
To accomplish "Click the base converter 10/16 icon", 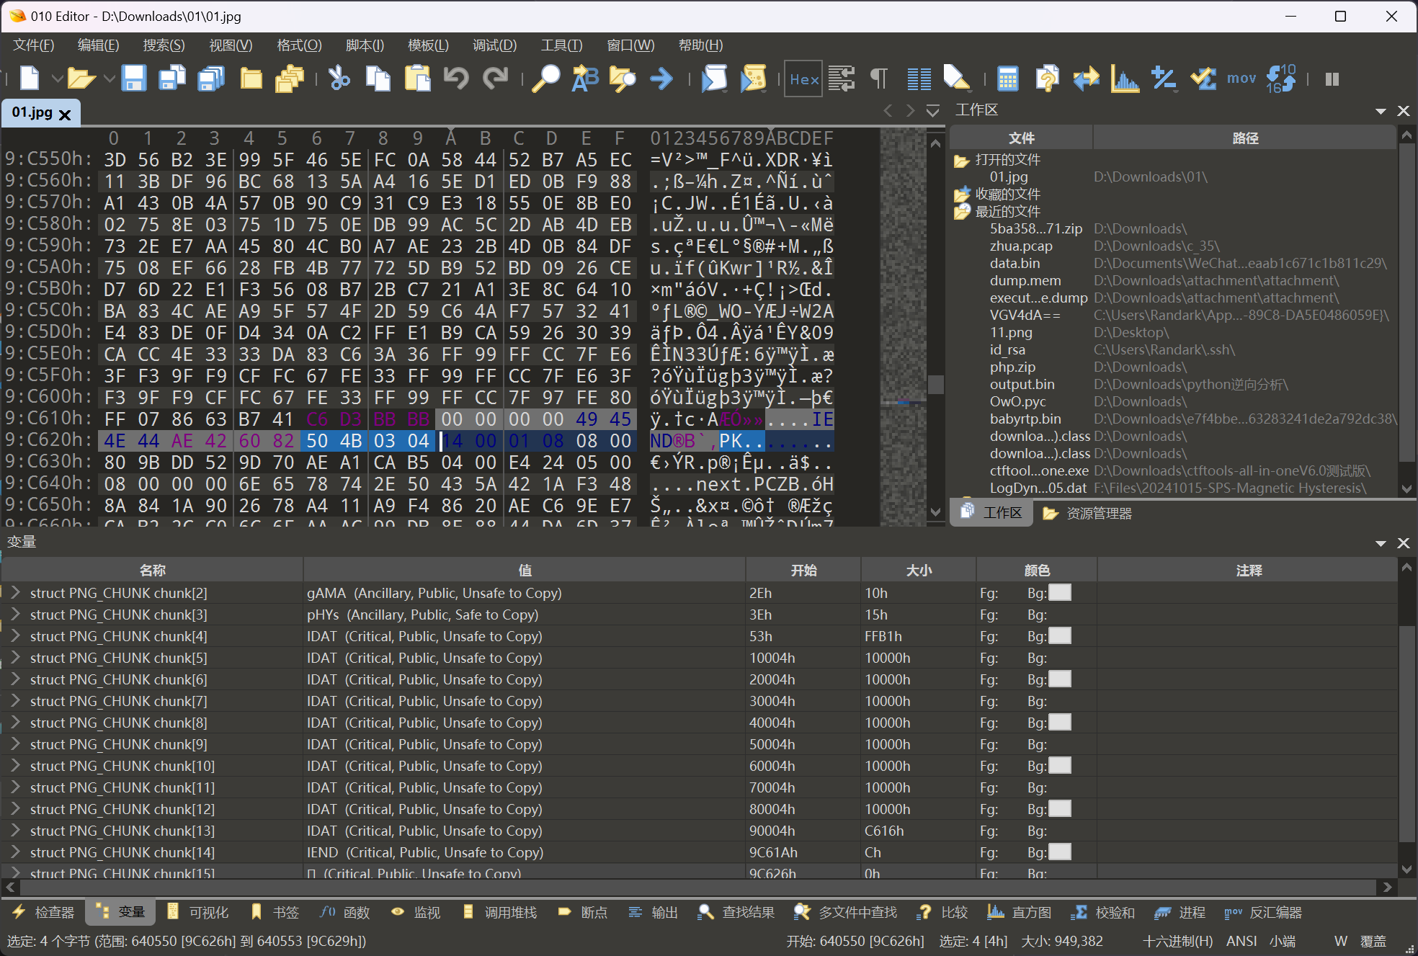I will [1281, 78].
